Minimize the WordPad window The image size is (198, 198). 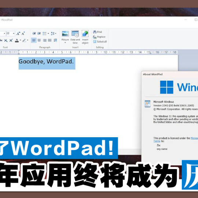(x=186, y=20)
